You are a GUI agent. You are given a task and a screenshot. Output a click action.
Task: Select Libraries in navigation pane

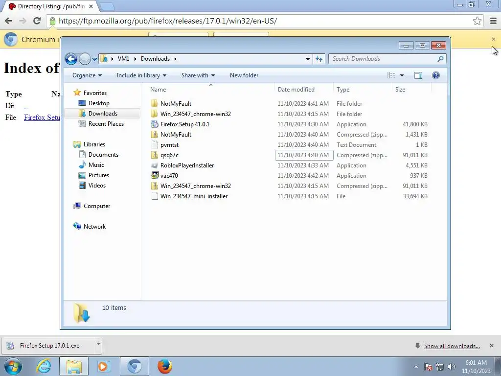[94, 144]
